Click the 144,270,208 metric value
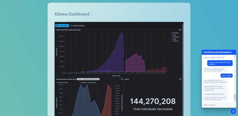 [x=153, y=101]
